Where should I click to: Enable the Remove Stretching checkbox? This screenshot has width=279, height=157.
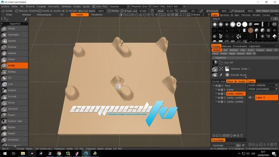(17, 11)
